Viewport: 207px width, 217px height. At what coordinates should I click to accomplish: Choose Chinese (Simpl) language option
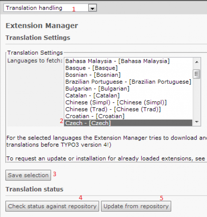[128, 102]
